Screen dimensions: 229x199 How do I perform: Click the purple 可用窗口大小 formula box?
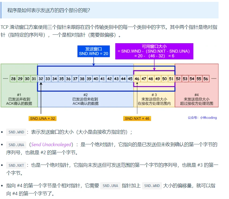pos(154,51)
